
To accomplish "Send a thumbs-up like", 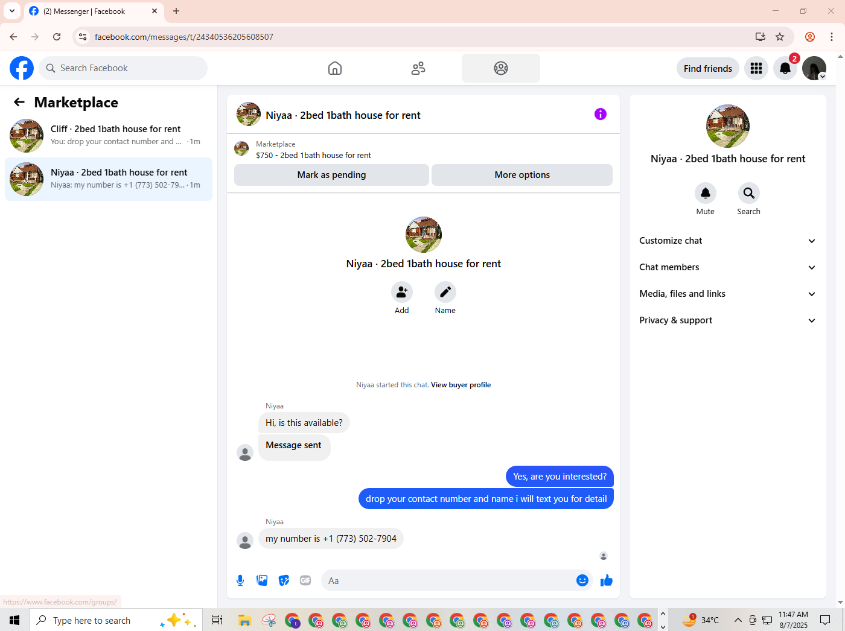I will pyautogui.click(x=607, y=580).
